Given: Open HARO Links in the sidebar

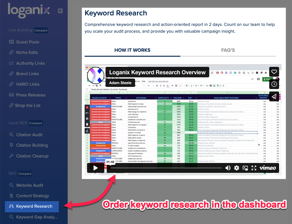Looking at the screenshot, I should click(28, 84).
